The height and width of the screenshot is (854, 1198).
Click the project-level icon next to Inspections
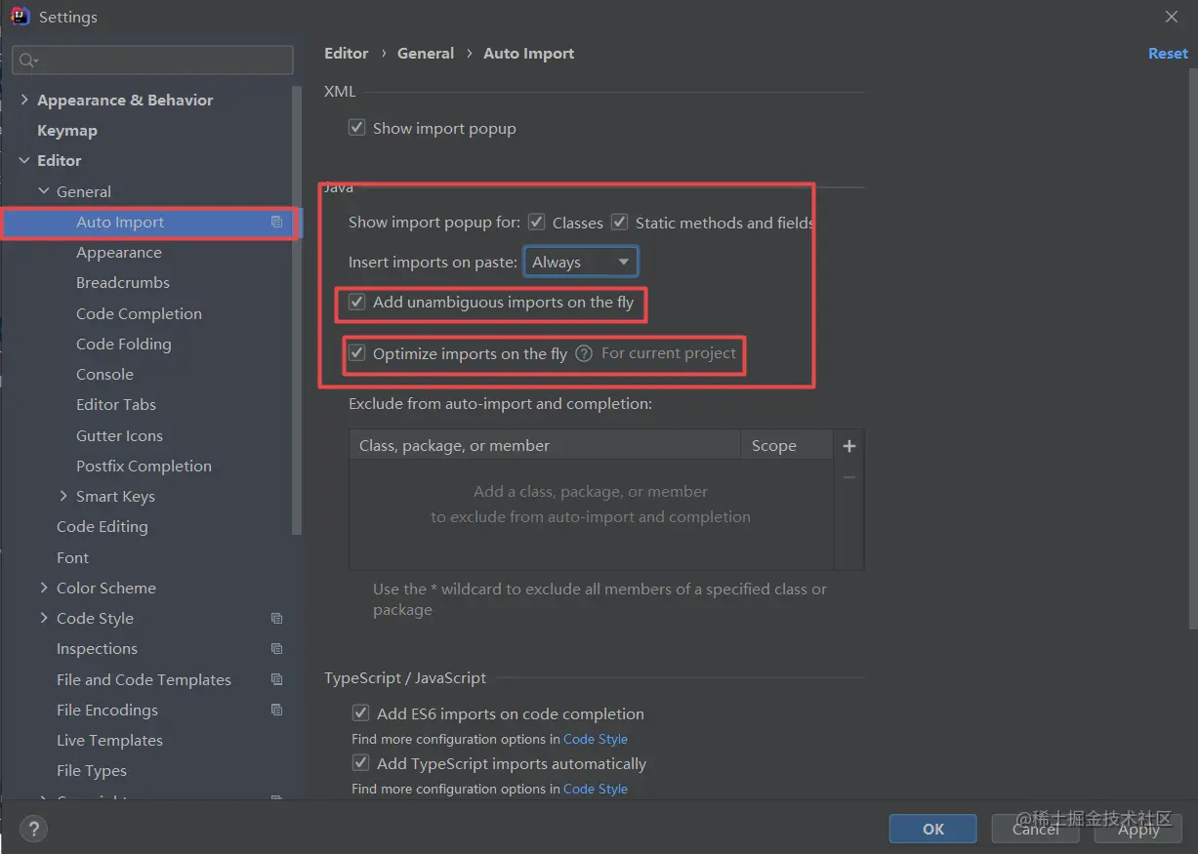click(x=277, y=649)
